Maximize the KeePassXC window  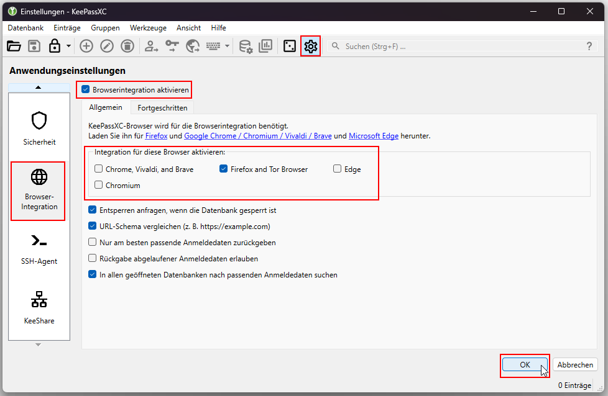561,11
